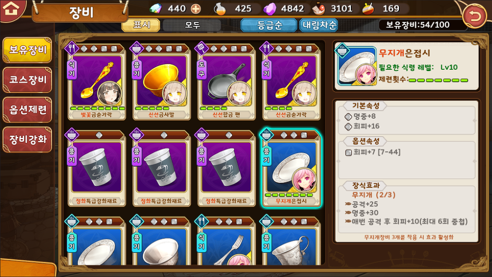The image size is (492, 277).
Task: Open the 코스장비 tab
Action: point(27,80)
